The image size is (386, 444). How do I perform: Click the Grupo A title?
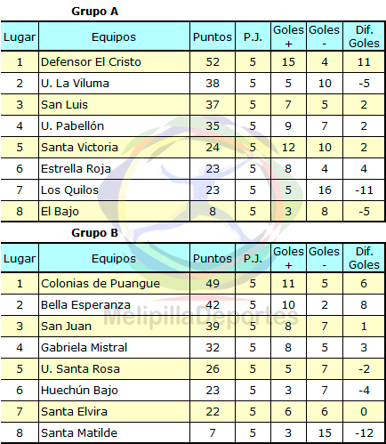[94, 12]
